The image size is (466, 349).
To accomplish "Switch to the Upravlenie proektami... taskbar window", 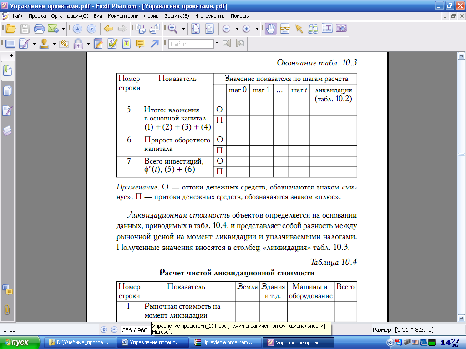I will 225,343.
